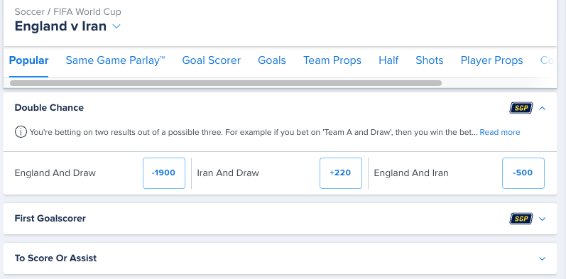The width and height of the screenshot is (566, 279).
Task: Click the SGP badge beside First Goalscorer
Action: [521, 219]
